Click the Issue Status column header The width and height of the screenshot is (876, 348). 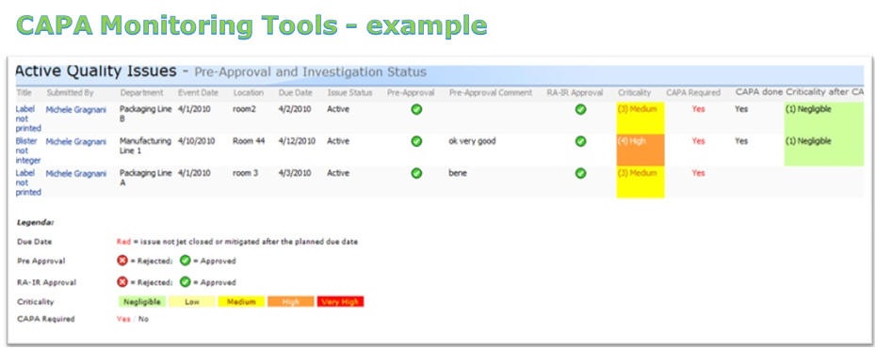(349, 92)
